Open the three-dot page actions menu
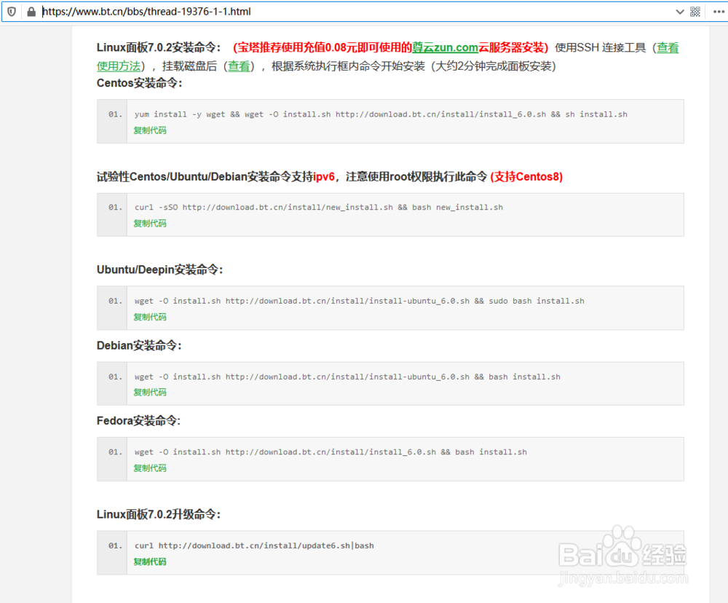728x603 pixels. pyautogui.click(x=719, y=12)
